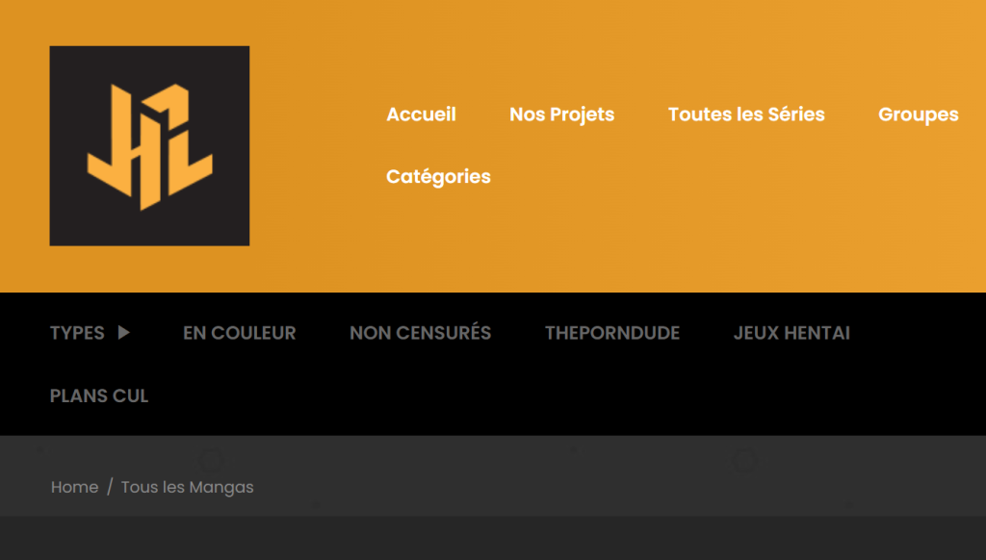Open the Groupes page
The height and width of the screenshot is (560, 986).
tap(918, 115)
